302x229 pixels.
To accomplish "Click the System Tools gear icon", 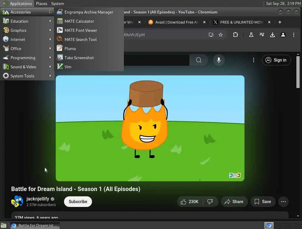I will tap(6, 76).
